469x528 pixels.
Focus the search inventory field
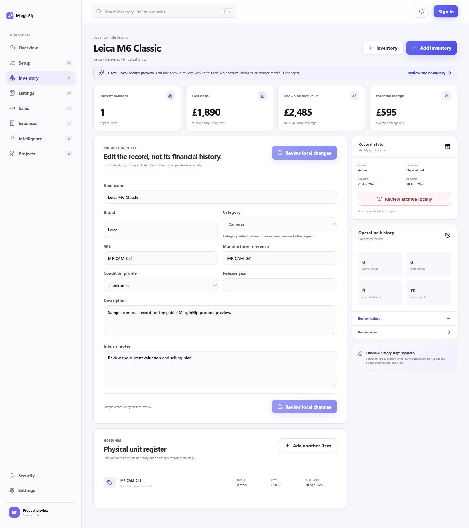coord(164,12)
